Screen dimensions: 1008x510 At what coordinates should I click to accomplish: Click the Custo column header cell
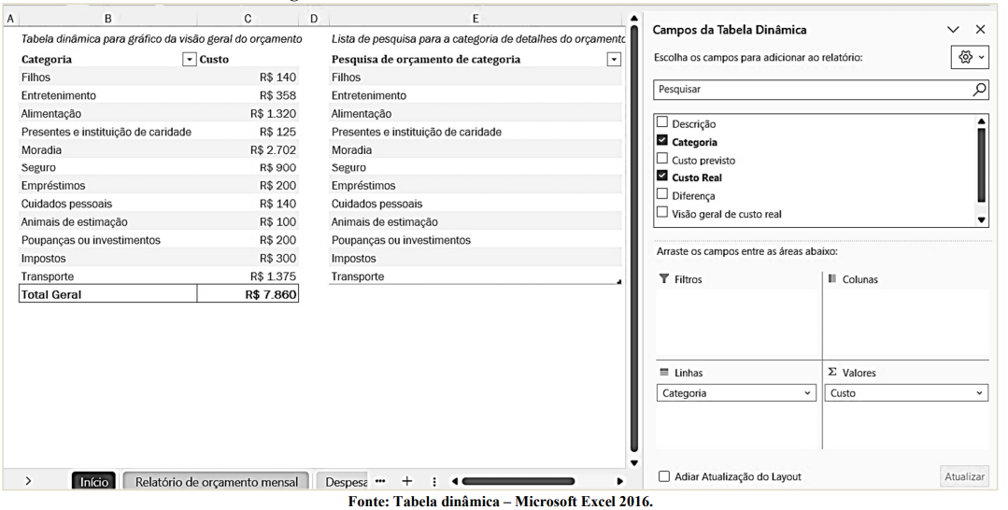click(248, 59)
